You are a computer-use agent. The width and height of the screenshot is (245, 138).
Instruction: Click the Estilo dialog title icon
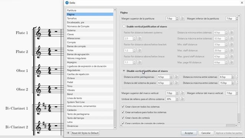tap(67, 3)
